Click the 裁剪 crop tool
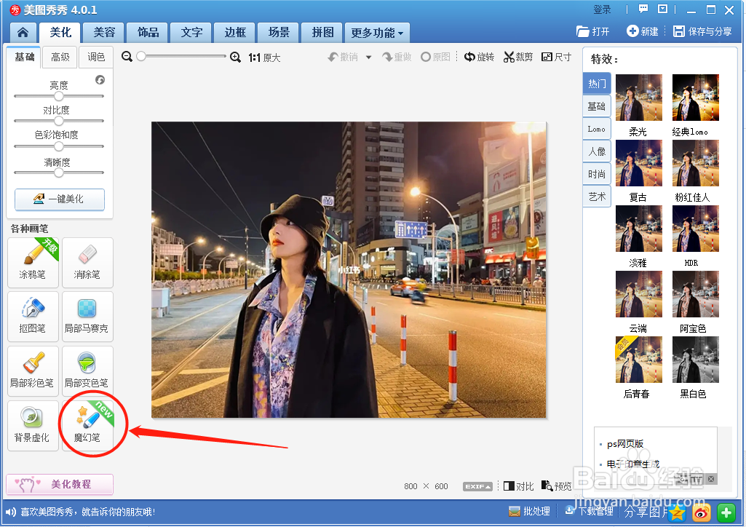The width and height of the screenshot is (746, 527). 518,57
